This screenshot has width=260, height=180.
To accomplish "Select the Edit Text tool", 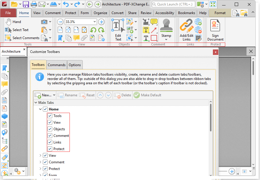I will click(118, 30).
